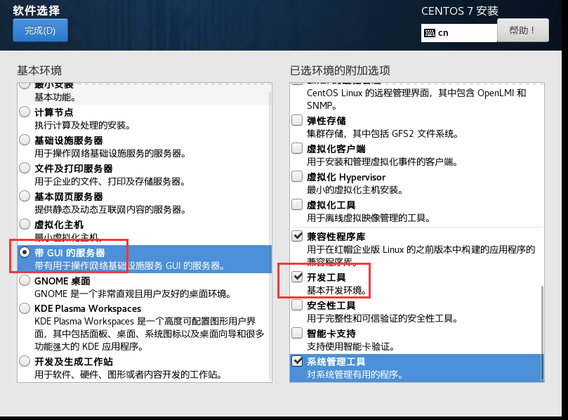Enable the 安全性工具 checkbox
568x420 pixels.
click(297, 305)
